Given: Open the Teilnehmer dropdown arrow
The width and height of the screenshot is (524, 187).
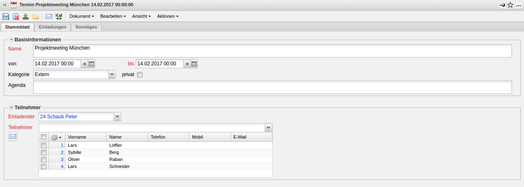Looking at the screenshot, I should [x=269, y=127].
